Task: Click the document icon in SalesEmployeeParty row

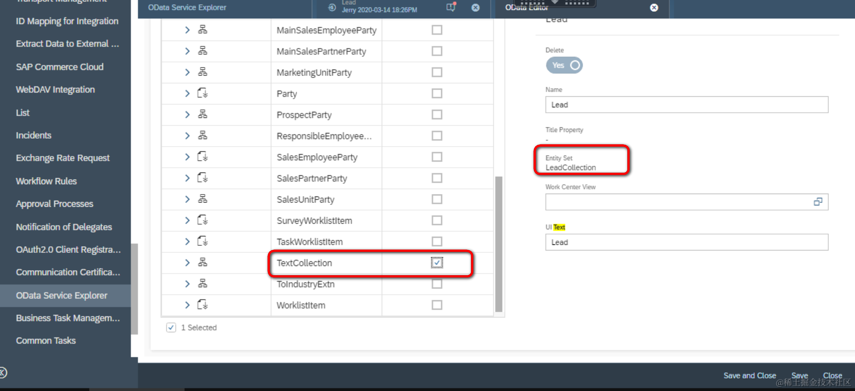Action: point(202,156)
